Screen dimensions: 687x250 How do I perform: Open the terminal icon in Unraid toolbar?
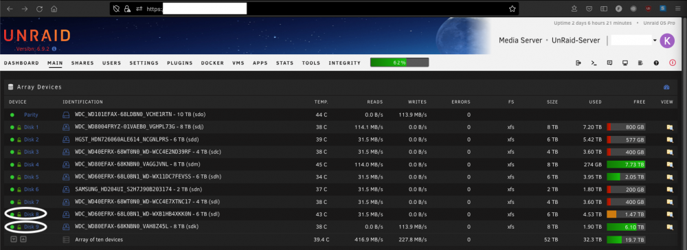594,63
